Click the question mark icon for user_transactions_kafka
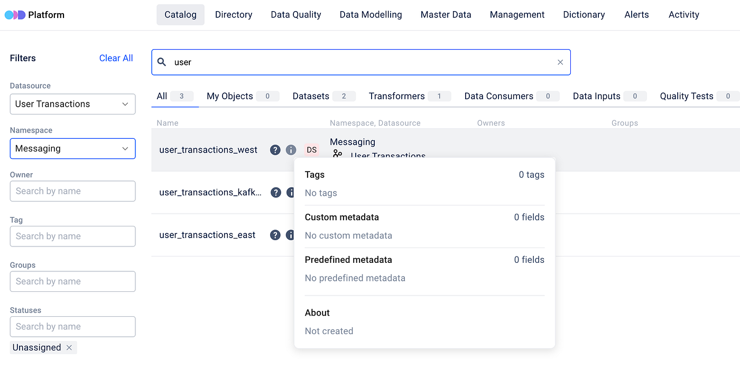 pos(275,193)
